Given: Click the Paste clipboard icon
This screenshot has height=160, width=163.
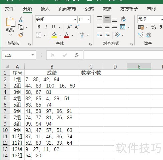Looking at the screenshot, I should click(10, 22).
